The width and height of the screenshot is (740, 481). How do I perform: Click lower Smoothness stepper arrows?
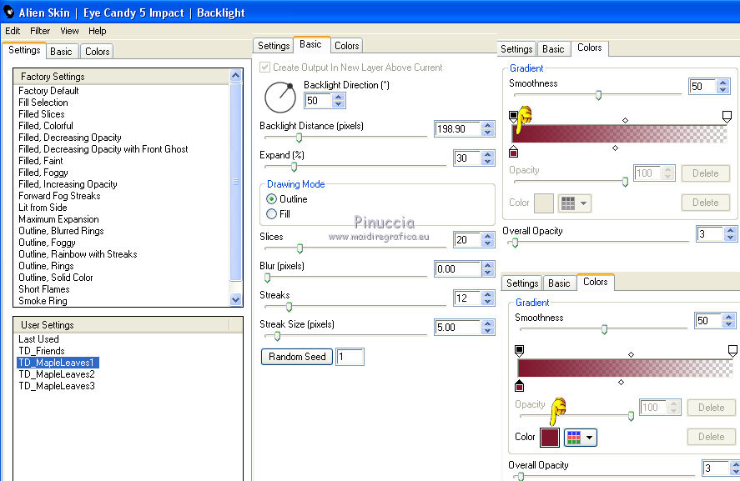tap(728, 321)
